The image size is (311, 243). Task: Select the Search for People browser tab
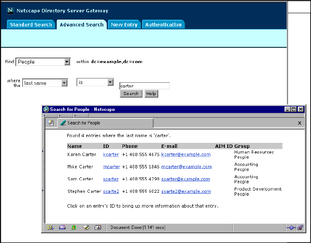click(105, 123)
